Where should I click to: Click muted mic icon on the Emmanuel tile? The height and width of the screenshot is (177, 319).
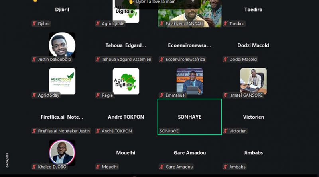pos(162,95)
